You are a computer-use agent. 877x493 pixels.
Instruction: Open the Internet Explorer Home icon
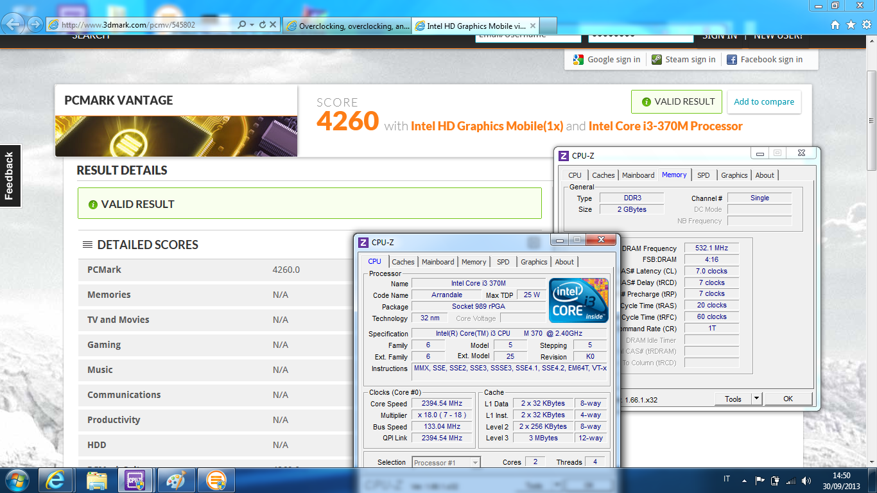835,25
